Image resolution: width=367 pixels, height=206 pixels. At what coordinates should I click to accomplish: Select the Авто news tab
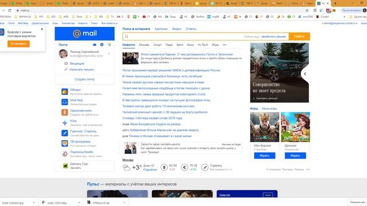(179, 45)
